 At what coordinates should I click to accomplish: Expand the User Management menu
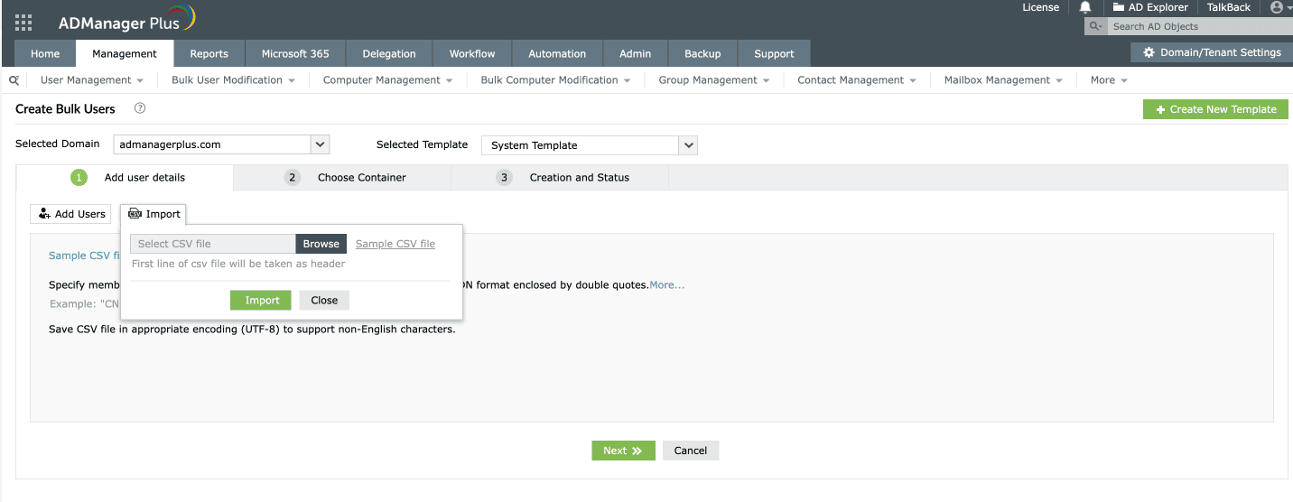tap(92, 80)
